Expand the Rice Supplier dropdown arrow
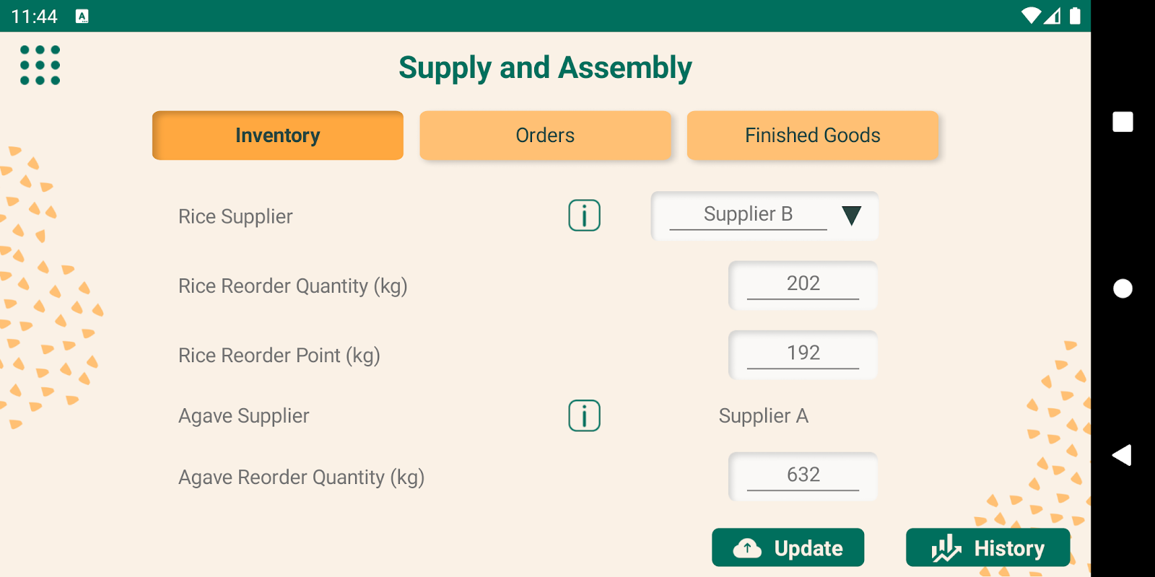 point(852,216)
